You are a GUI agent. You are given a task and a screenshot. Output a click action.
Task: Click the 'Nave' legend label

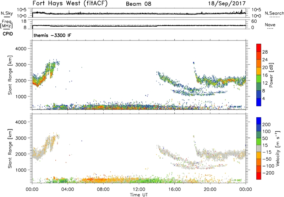tap(270, 25)
